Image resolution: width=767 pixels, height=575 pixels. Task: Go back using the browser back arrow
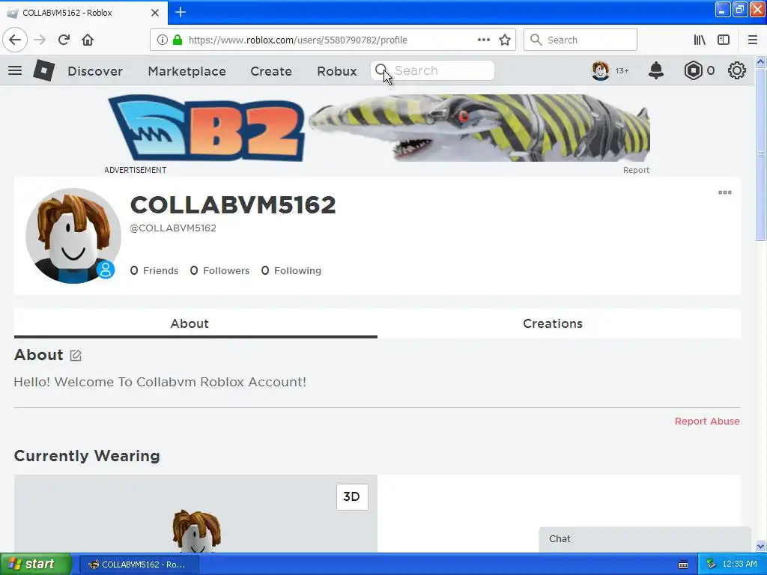[x=15, y=40]
